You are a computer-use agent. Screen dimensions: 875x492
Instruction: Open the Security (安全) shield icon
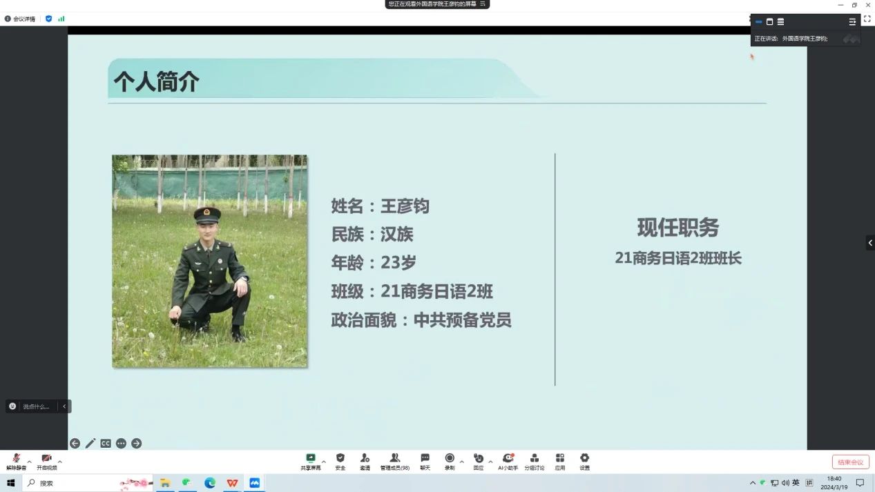click(340, 461)
